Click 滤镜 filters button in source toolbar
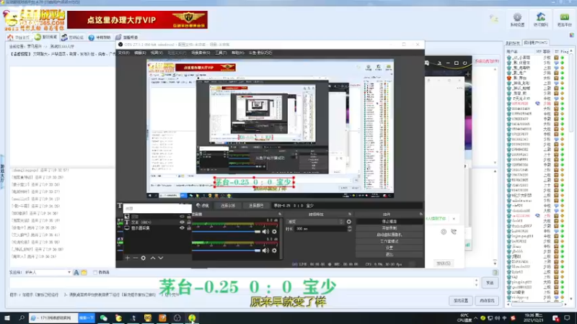The image size is (577, 324). (x=203, y=206)
